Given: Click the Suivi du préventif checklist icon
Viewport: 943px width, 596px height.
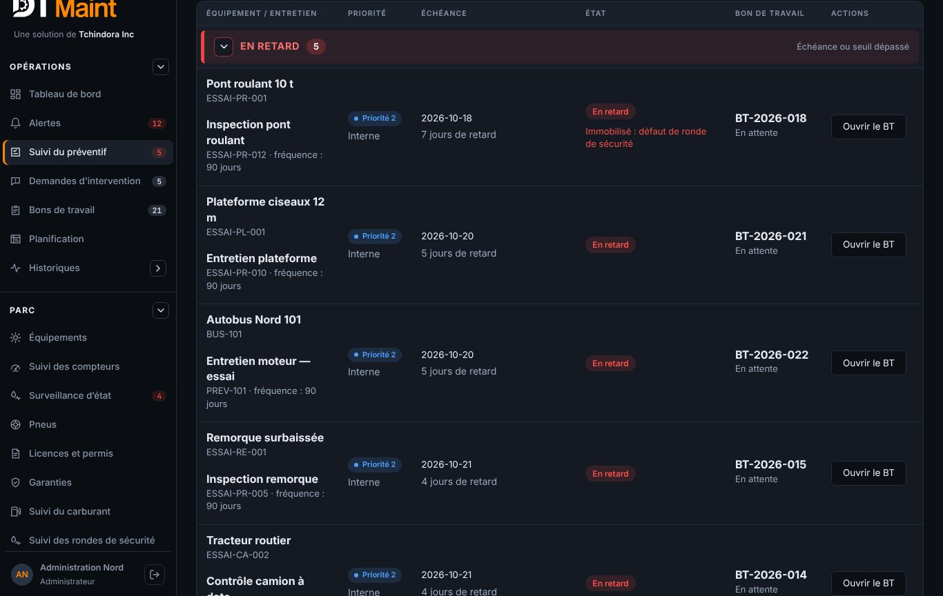Looking at the screenshot, I should pos(16,152).
